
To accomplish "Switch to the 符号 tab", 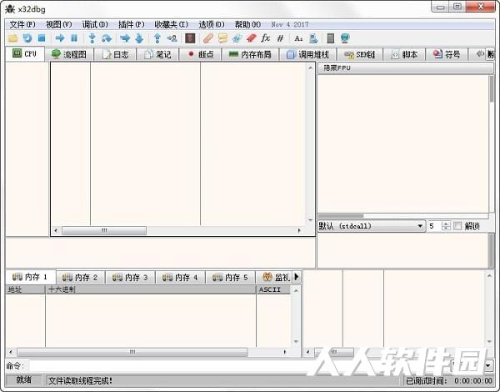I will pos(447,54).
